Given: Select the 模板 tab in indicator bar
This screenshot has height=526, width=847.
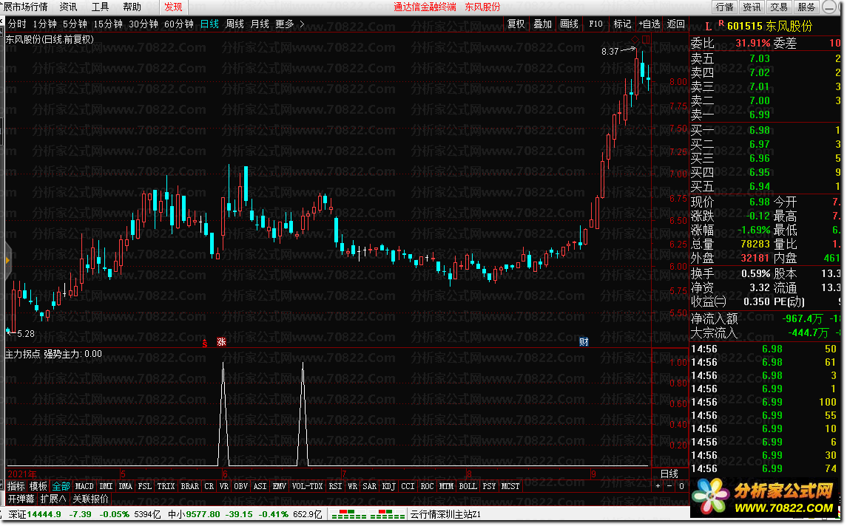Looking at the screenshot, I should click(38, 487).
